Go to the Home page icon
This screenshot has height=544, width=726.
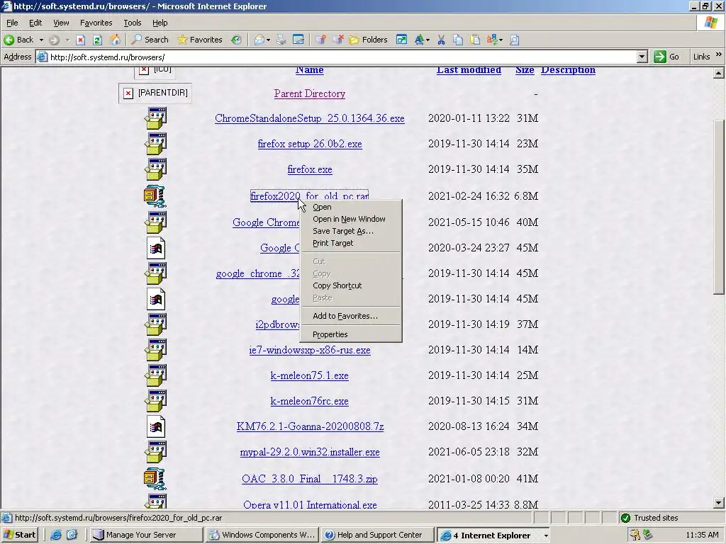pyautogui.click(x=115, y=40)
